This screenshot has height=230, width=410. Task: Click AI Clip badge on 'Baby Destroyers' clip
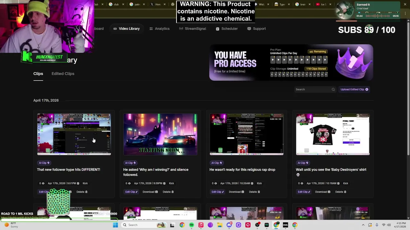[302, 163]
